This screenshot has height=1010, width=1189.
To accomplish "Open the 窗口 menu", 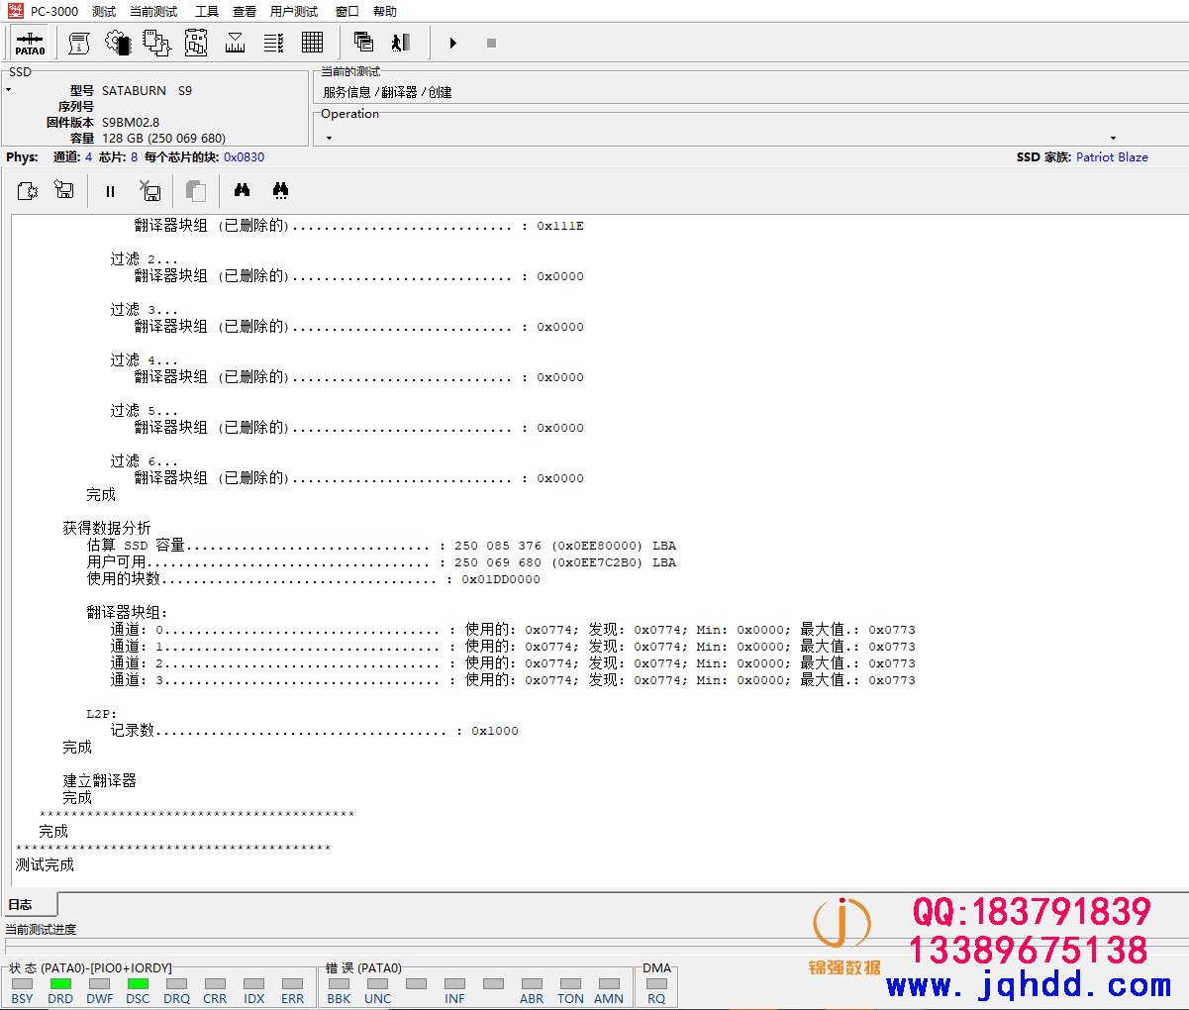I will tap(347, 12).
